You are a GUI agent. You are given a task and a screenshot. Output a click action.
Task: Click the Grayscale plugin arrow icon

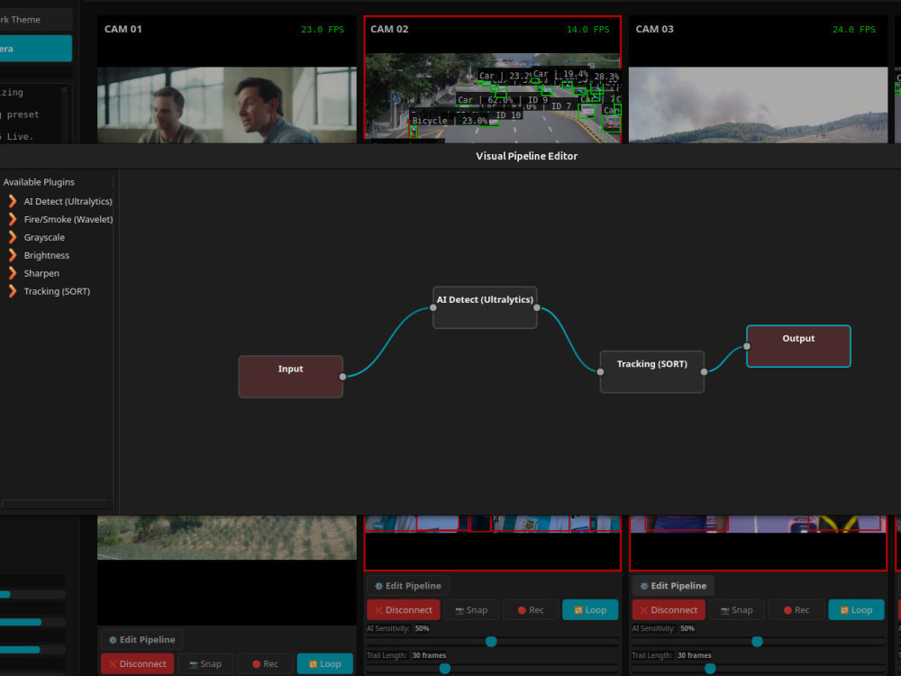(12, 237)
